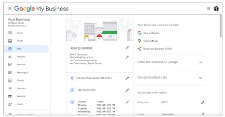Image resolution: width=225 pixels, height=117 pixels.
Task: Click Air Conditioning Repair Service category
Action: click(86, 63)
